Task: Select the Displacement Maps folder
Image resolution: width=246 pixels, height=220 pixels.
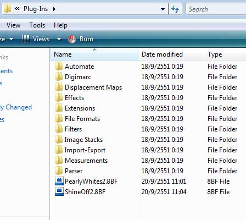Action: coord(88,87)
